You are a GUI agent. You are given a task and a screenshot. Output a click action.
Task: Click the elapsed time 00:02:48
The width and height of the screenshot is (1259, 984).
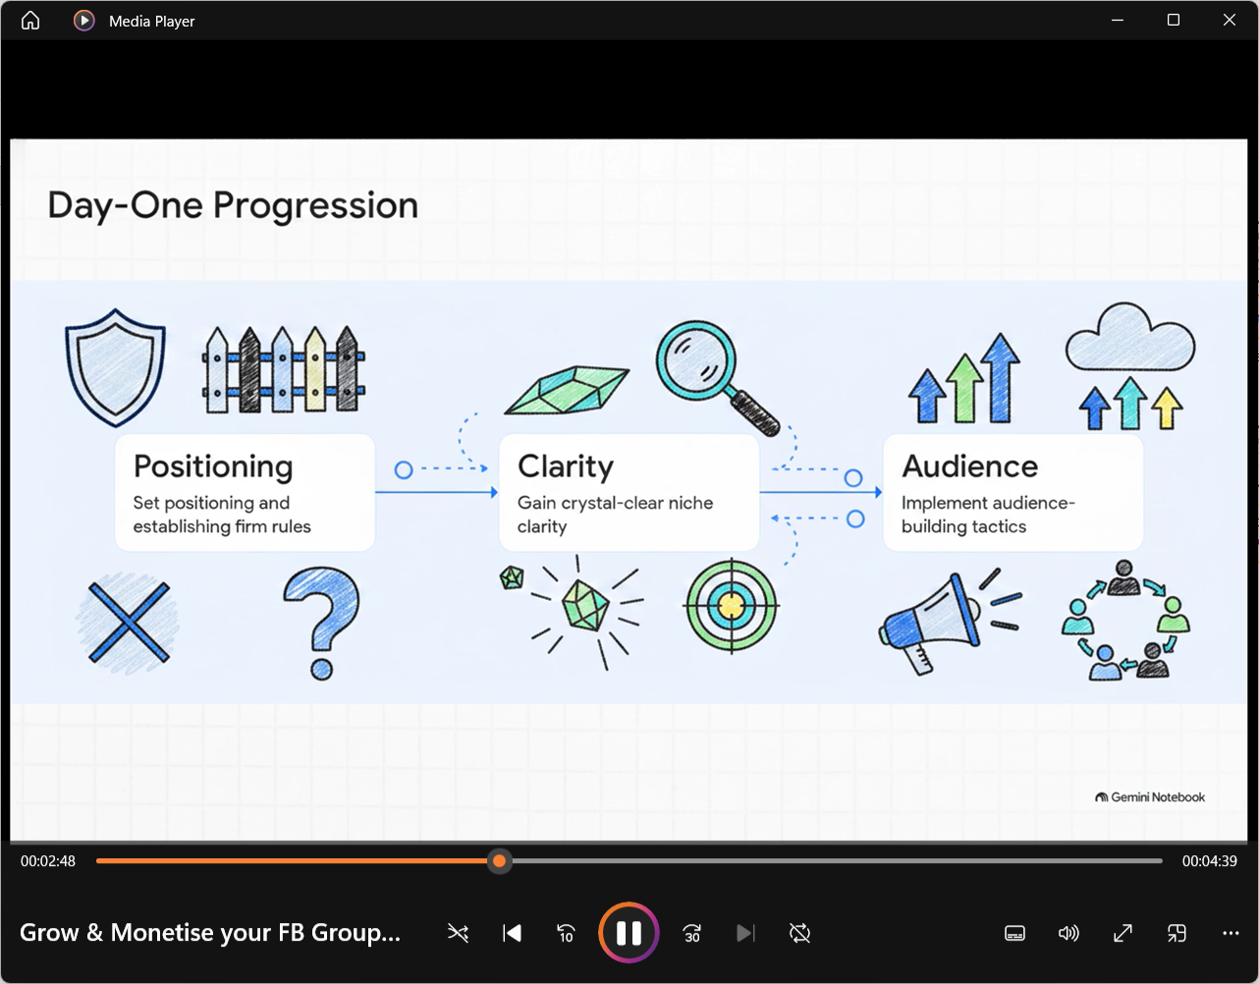click(x=48, y=861)
